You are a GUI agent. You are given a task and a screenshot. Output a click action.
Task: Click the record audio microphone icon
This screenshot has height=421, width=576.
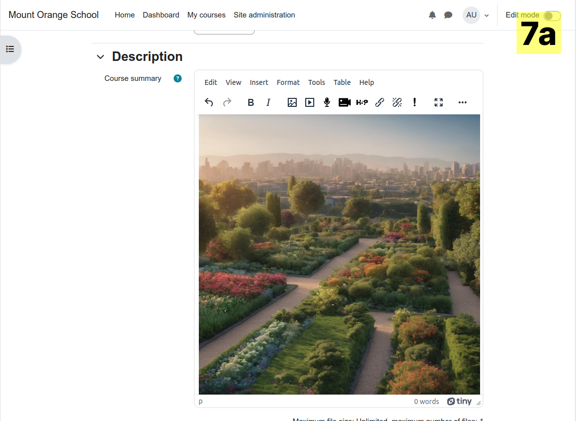click(x=327, y=102)
